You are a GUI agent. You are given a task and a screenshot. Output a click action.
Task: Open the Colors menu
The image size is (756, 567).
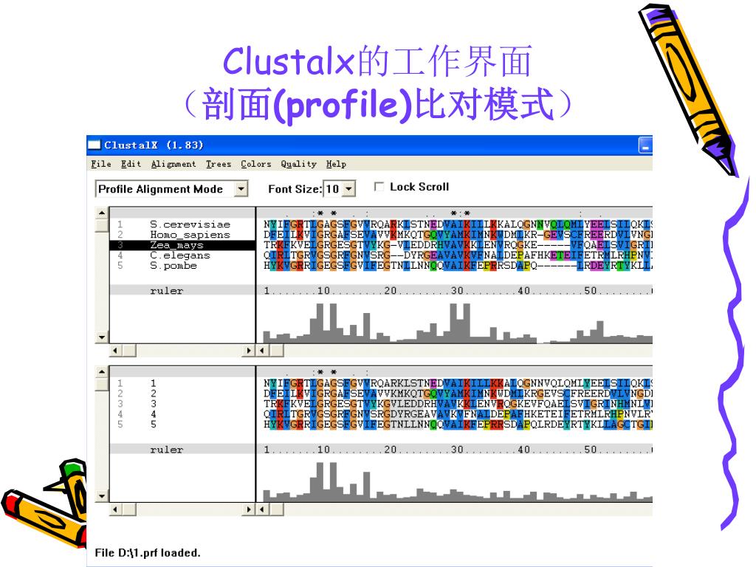point(256,164)
